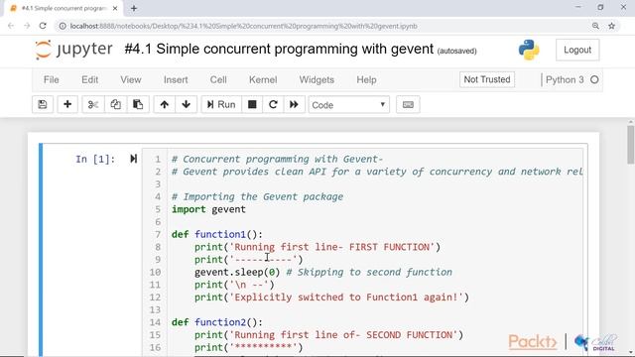Viewport: 635px width, 357px height.
Task: Click the kernel idle indicator circle
Action: (x=594, y=79)
